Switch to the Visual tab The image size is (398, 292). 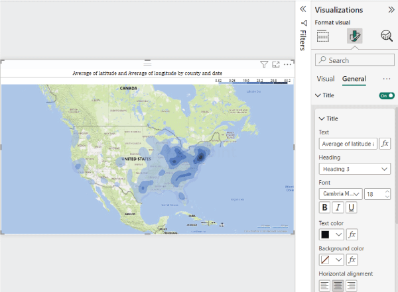(x=326, y=79)
